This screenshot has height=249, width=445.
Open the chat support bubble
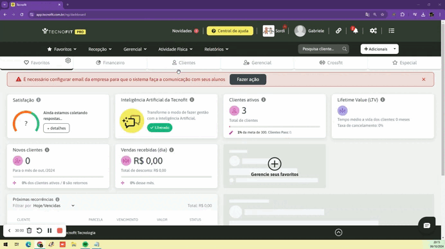click(x=426, y=225)
